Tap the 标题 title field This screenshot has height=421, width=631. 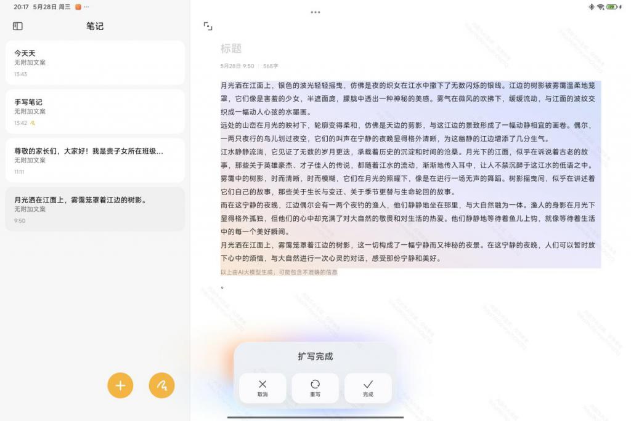[x=231, y=49]
